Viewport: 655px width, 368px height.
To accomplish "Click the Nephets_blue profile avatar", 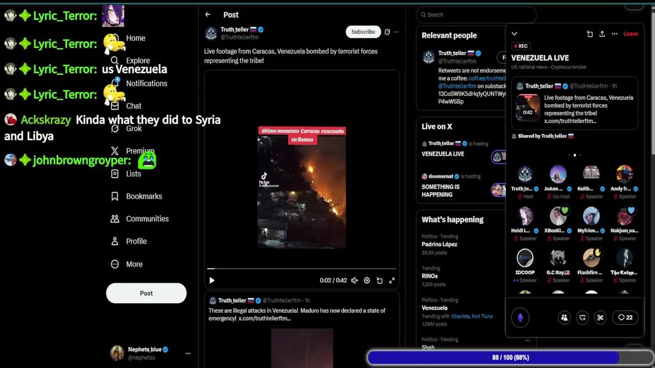I will click(117, 353).
